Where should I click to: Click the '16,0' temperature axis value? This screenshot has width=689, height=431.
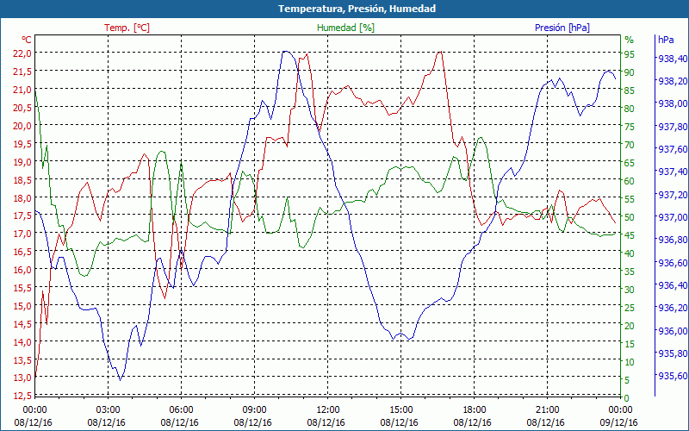pos(22,270)
